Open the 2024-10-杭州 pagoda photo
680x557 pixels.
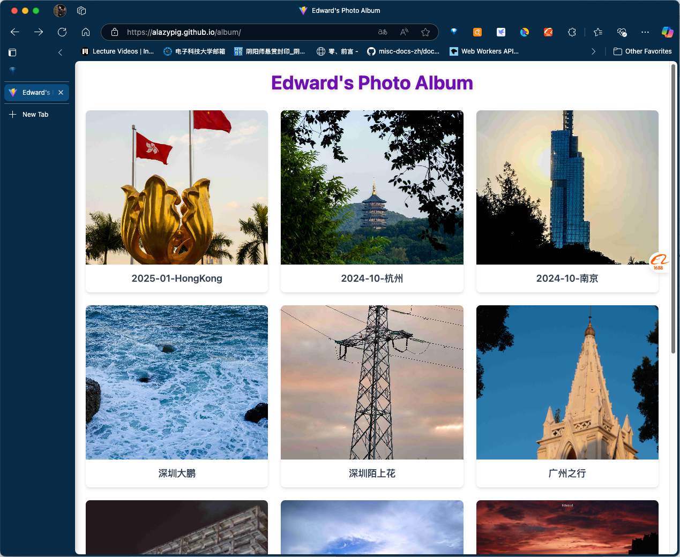(x=372, y=187)
